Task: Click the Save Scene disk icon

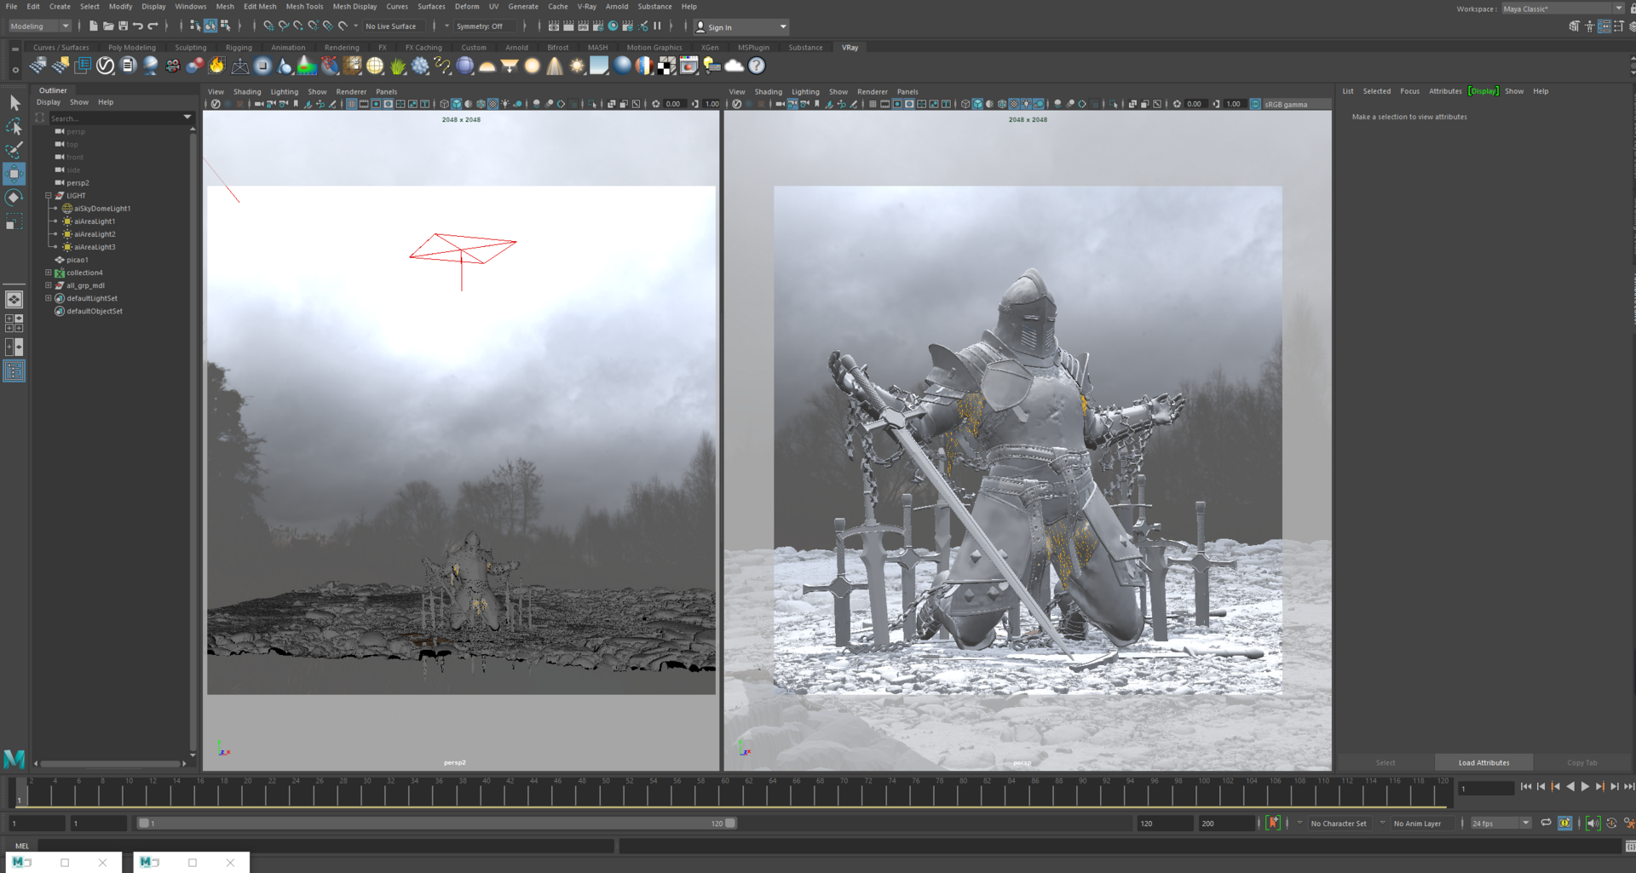Action: (123, 26)
